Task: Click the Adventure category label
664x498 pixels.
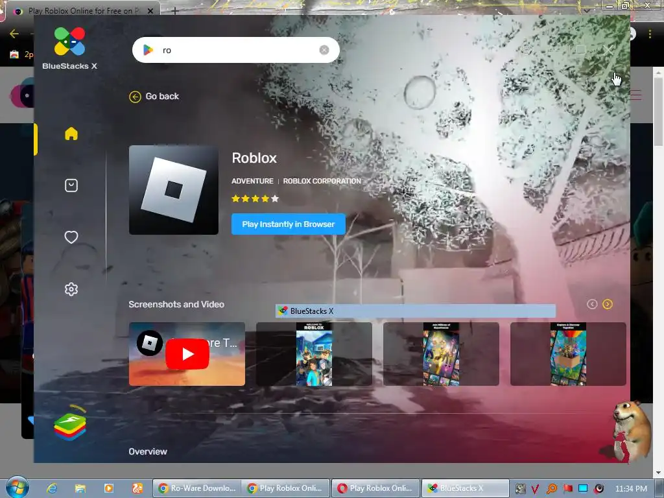Action: click(252, 181)
